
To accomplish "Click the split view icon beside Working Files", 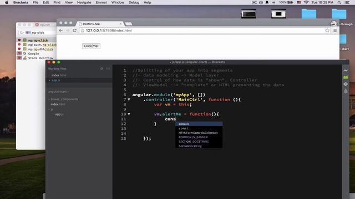I will 108,69.
